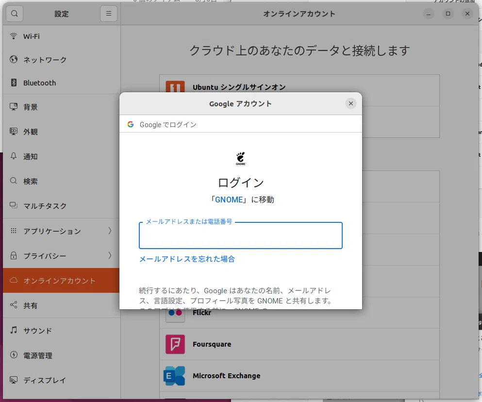
Task: Click the Ubuntu Single Sign-On icon
Action: [x=175, y=86]
